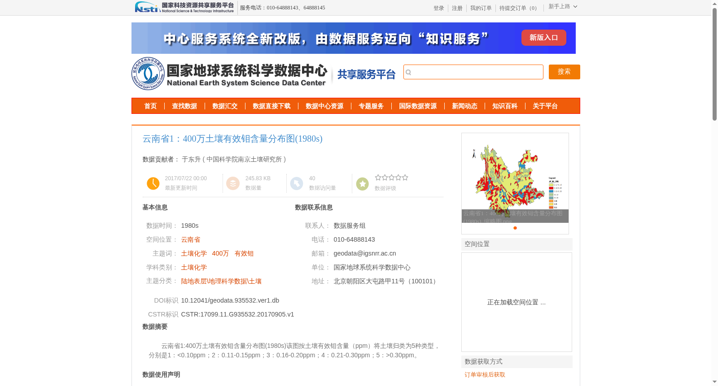Rate the dataset with the third star

[x=391, y=178]
